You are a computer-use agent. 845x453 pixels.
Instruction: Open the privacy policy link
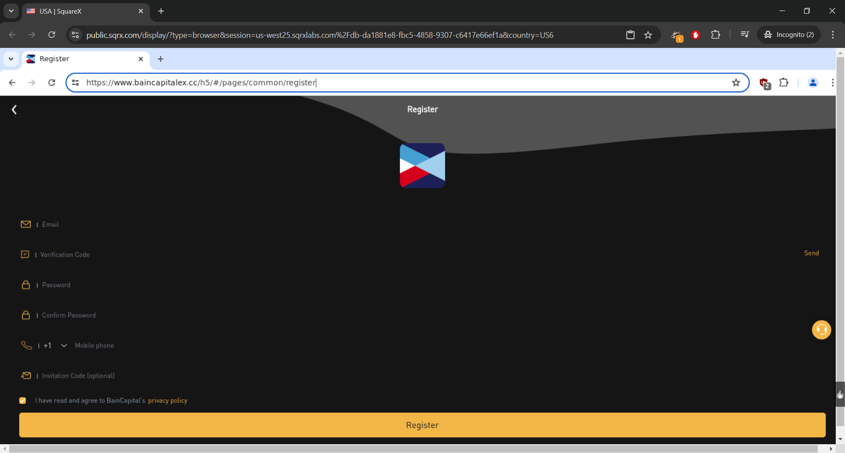pos(167,401)
